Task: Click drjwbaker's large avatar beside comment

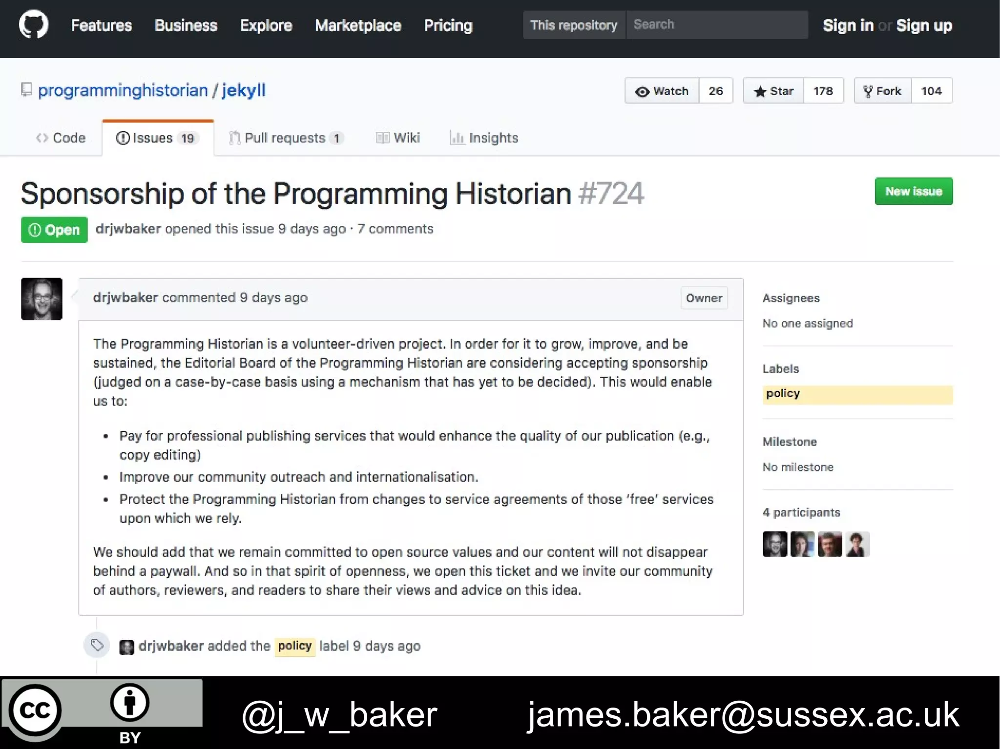Action: (x=42, y=299)
